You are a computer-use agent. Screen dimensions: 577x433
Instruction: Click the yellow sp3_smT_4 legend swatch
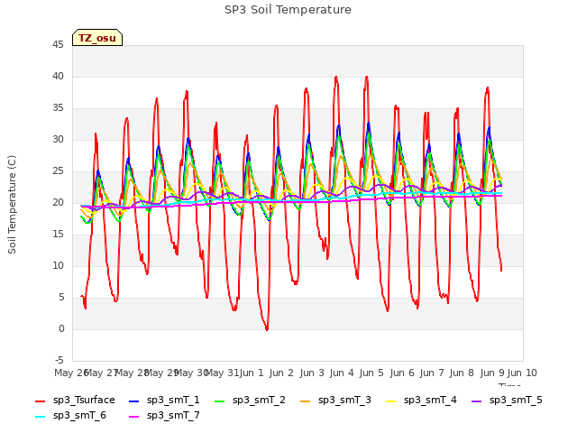390,401
